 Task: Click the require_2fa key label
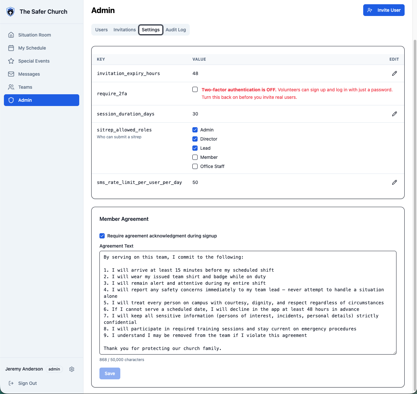point(112,94)
